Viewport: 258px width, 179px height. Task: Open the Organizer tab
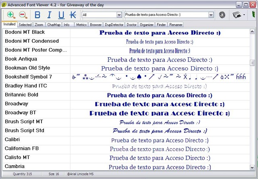147,25
